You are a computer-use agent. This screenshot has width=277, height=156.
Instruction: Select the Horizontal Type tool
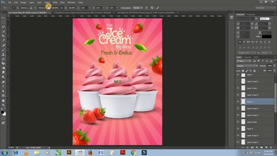[3, 87]
